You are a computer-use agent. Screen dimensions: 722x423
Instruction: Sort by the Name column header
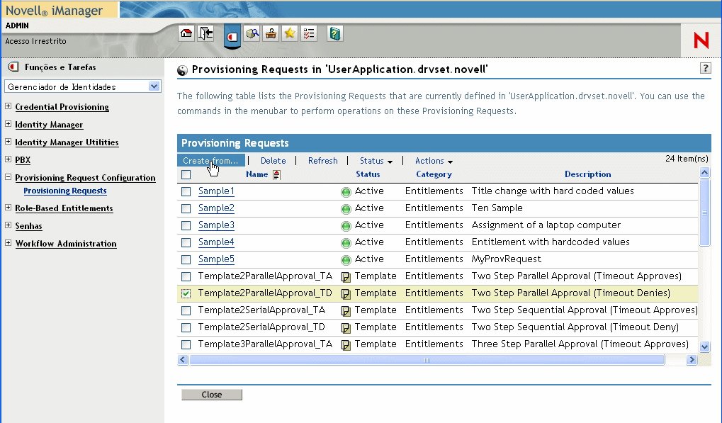click(x=256, y=174)
